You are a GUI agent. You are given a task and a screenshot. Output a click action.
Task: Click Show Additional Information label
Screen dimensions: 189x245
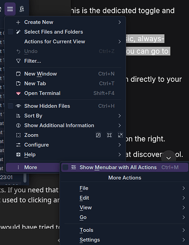coord(59,125)
